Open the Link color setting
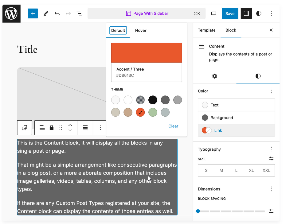The width and height of the screenshot is (286, 224). [236, 130]
